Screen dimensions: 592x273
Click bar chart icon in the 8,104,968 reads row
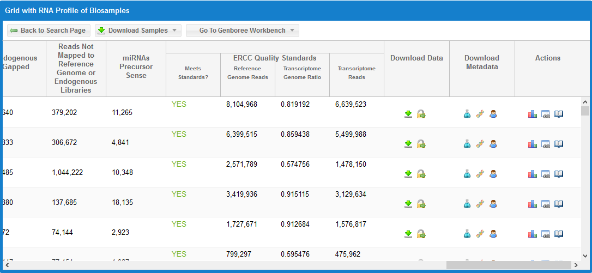(533, 114)
